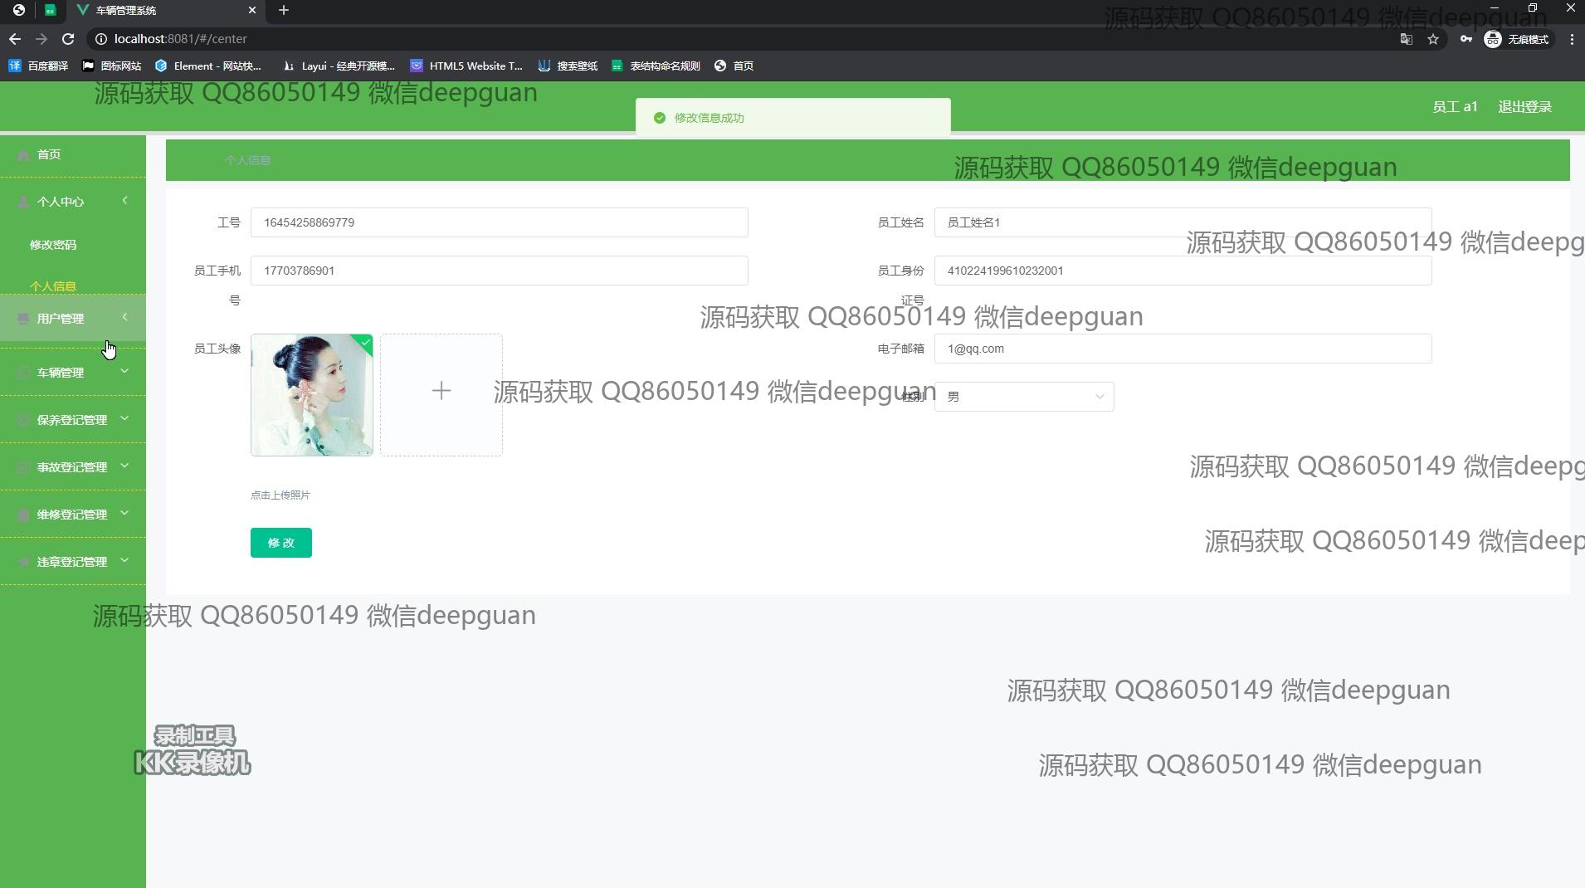Expand the 车辆管理 sidebar menu
1585x888 pixels.
tap(73, 373)
